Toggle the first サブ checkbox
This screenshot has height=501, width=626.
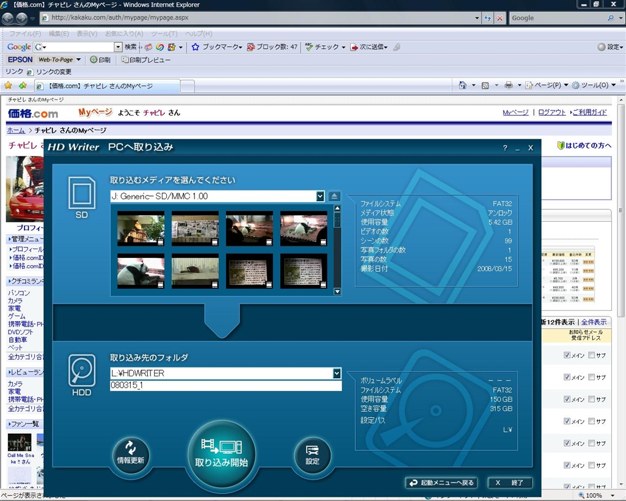tap(591, 355)
